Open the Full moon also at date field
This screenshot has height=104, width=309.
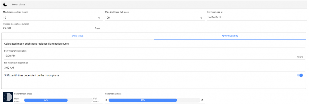(x=257, y=17)
